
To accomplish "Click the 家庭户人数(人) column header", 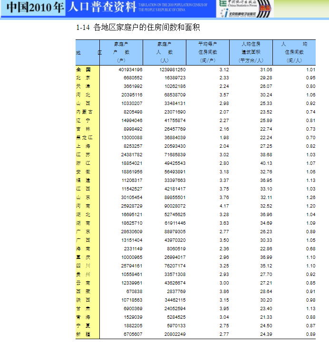I will pos(164,52).
